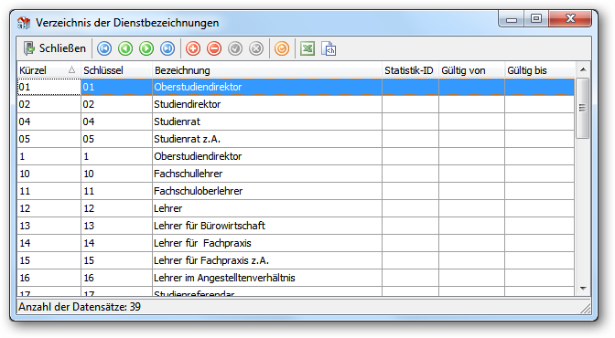Click Schlüssel cell 05
This screenshot has height=338, width=615.
click(116, 139)
